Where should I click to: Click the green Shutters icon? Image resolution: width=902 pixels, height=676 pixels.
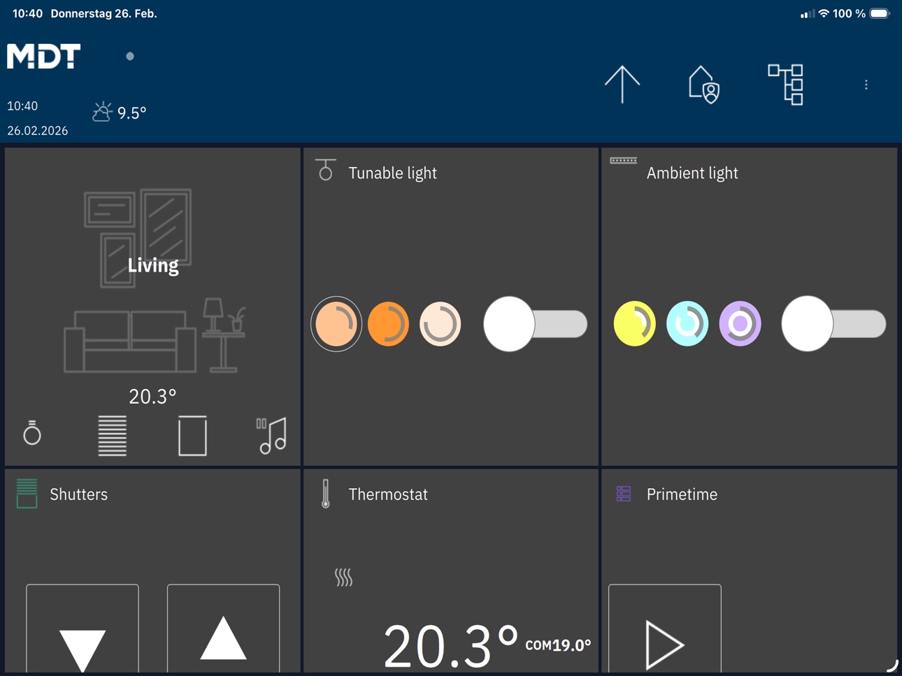pyautogui.click(x=27, y=494)
